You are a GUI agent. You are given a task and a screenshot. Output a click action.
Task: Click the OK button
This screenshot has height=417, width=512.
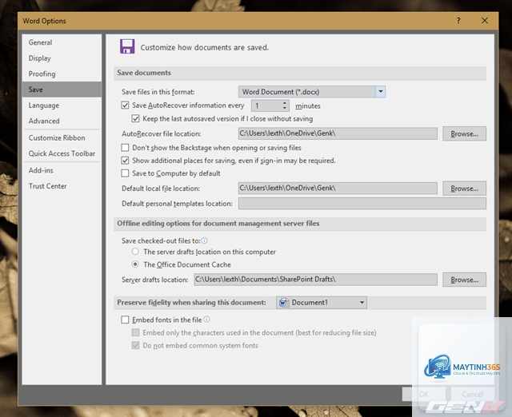[x=424, y=394]
